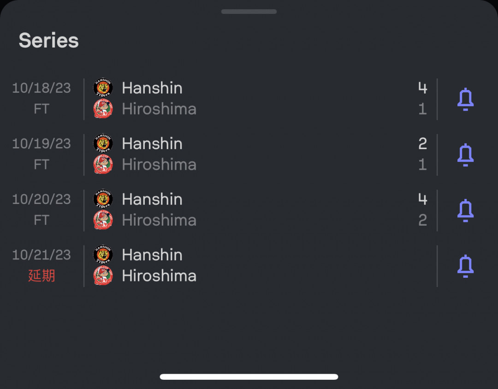Toggle notification bell for 10/20/23 game
This screenshot has height=389, width=498.
[465, 210]
